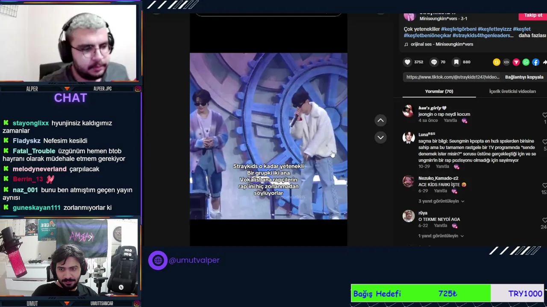Screen dimensions: 547x307
Task: Click chat username melodyneverland
Action: click(x=40, y=169)
